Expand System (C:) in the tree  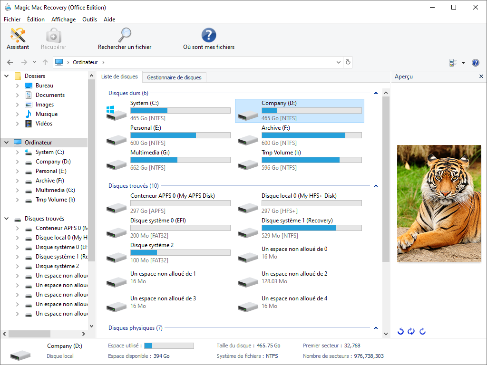click(18, 152)
